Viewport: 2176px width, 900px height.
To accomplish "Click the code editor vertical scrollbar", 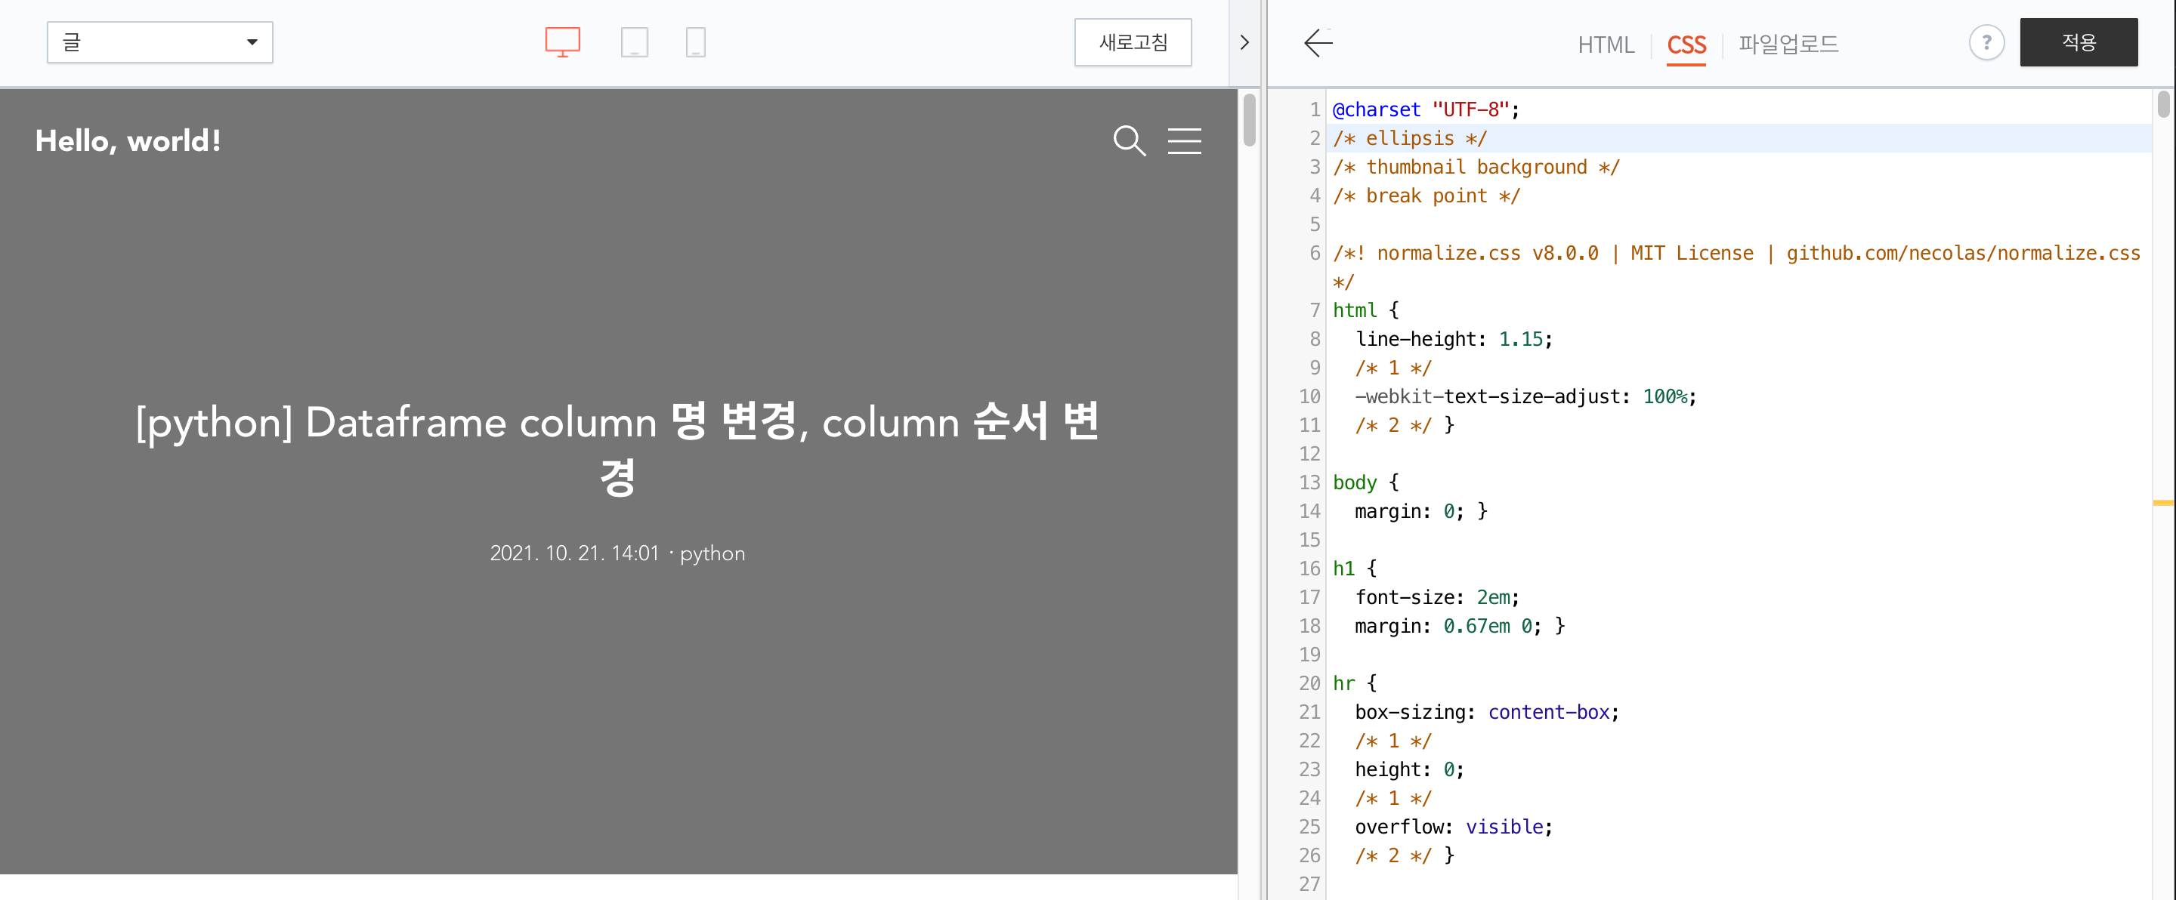I will click(x=2162, y=106).
